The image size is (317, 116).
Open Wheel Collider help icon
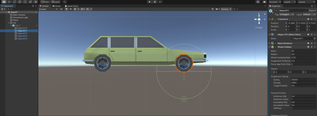point(308,47)
